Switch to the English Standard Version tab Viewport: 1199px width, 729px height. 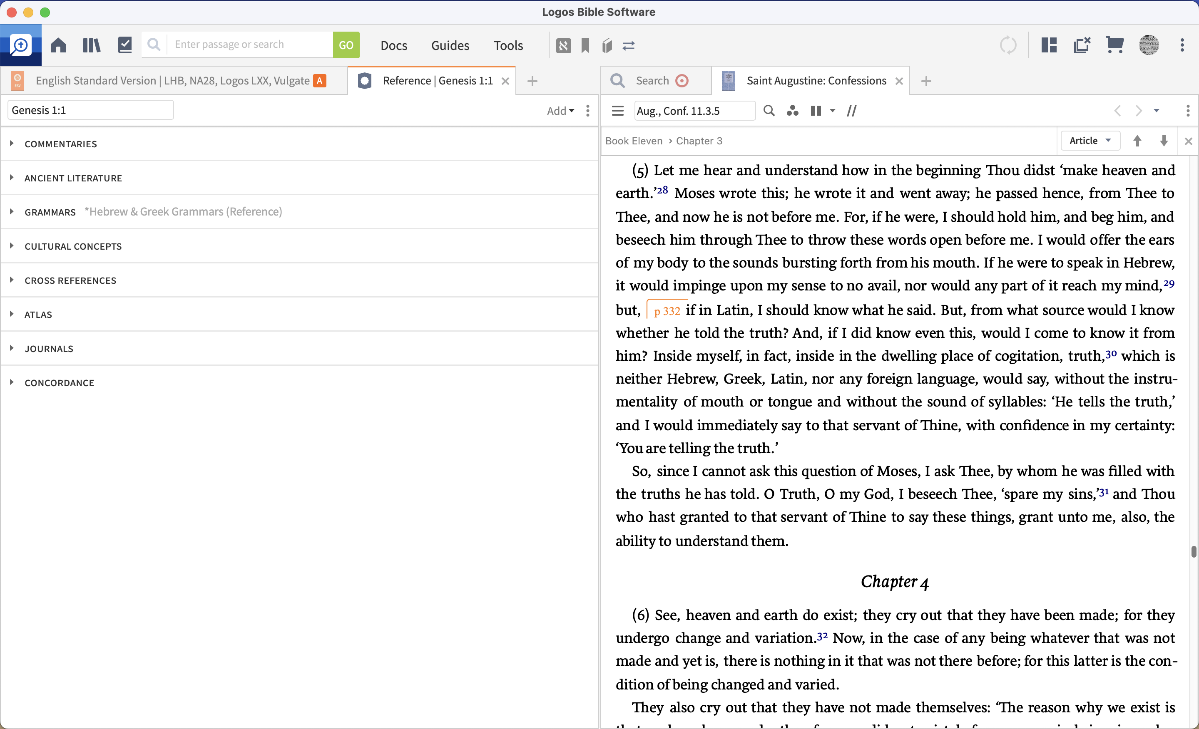173,81
